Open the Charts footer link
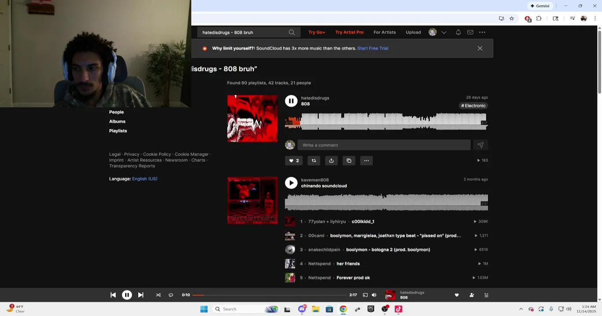This screenshot has height=316, width=602. point(198,160)
